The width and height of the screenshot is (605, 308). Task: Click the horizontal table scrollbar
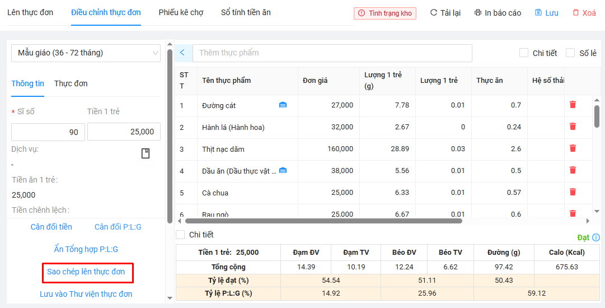(x=323, y=221)
